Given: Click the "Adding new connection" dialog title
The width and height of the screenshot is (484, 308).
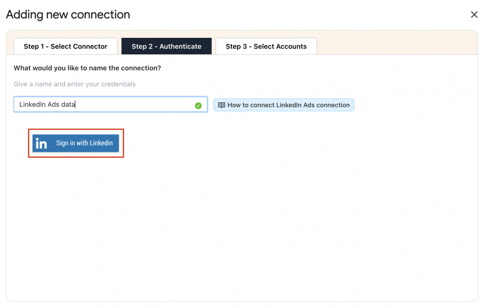Looking at the screenshot, I should coord(68,15).
